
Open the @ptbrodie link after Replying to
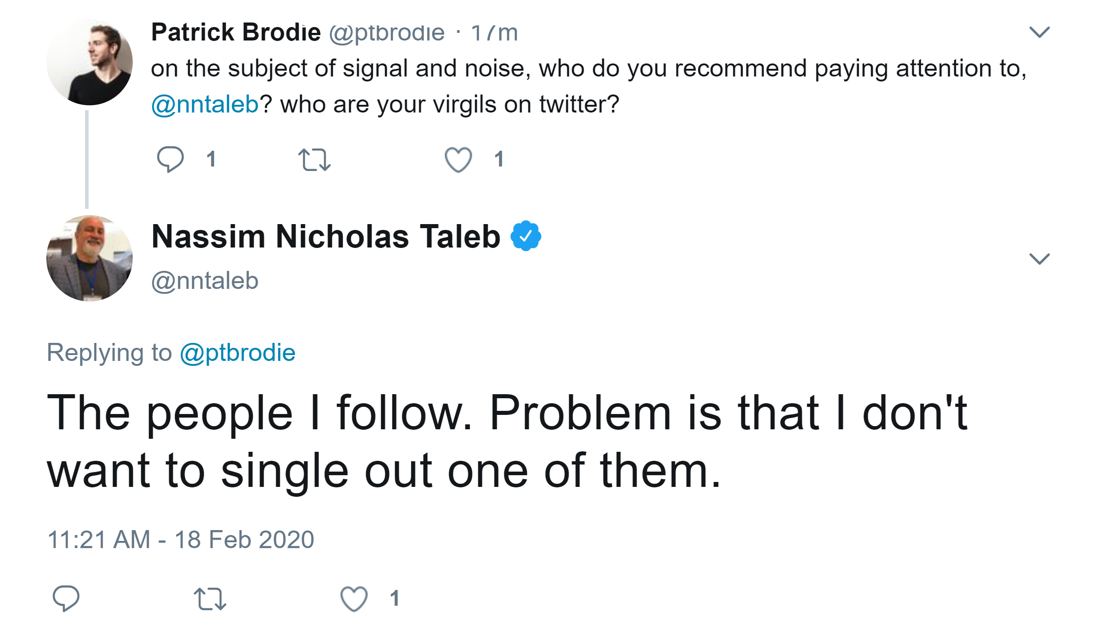tap(238, 352)
